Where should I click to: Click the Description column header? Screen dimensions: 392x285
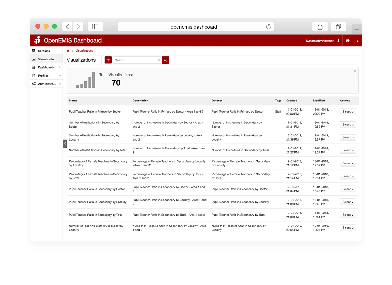tap(141, 101)
